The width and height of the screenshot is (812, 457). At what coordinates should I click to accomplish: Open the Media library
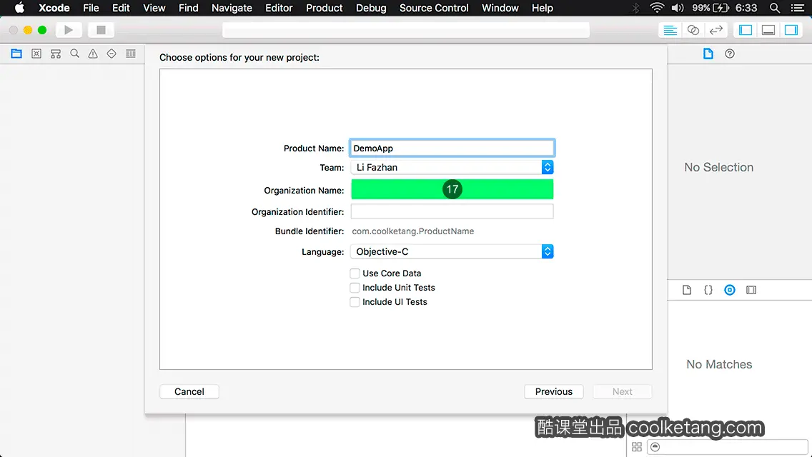tap(751, 290)
